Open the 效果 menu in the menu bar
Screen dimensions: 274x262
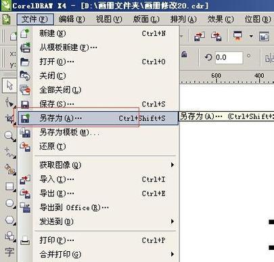coord(221,20)
